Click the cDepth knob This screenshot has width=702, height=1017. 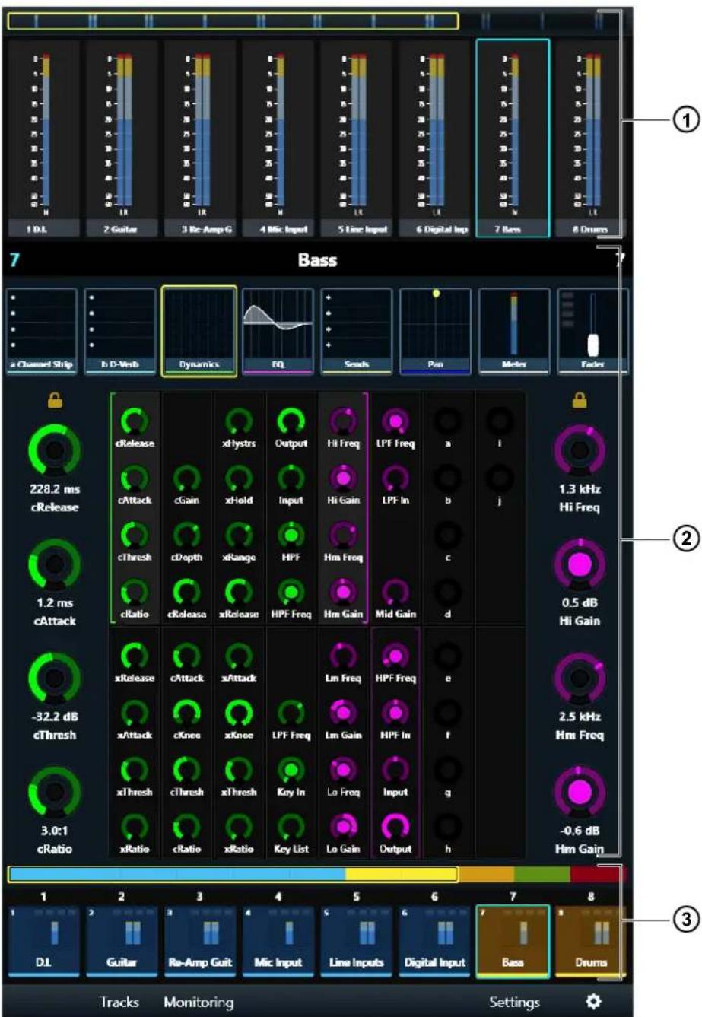[186, 535]
